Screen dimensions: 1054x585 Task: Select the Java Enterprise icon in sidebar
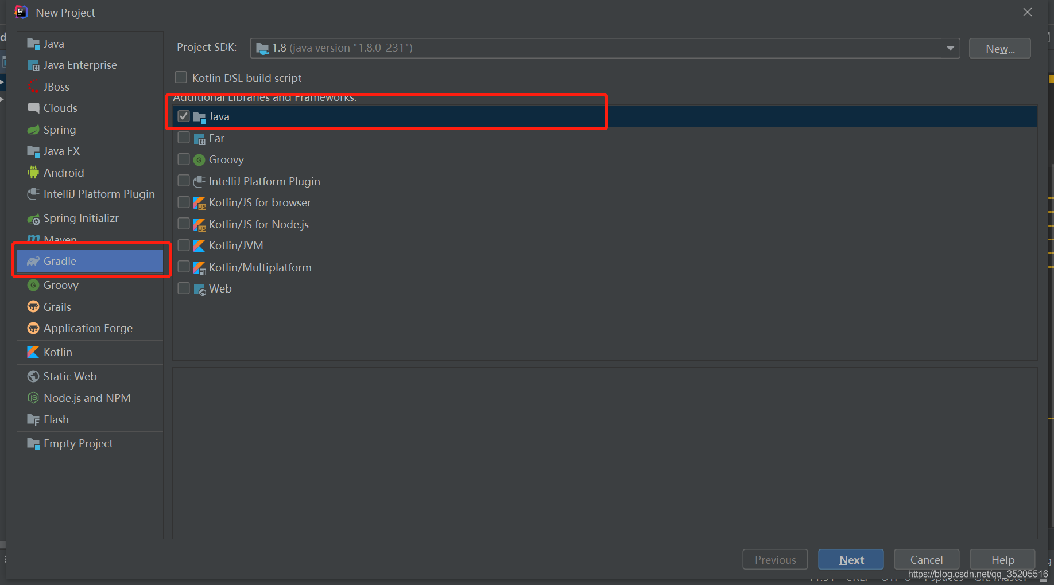(33, 65)
